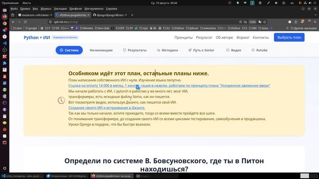Viewport: 319px width, 179px height.
Task: Click the browser forward arrow
Action: coord(19,22)
